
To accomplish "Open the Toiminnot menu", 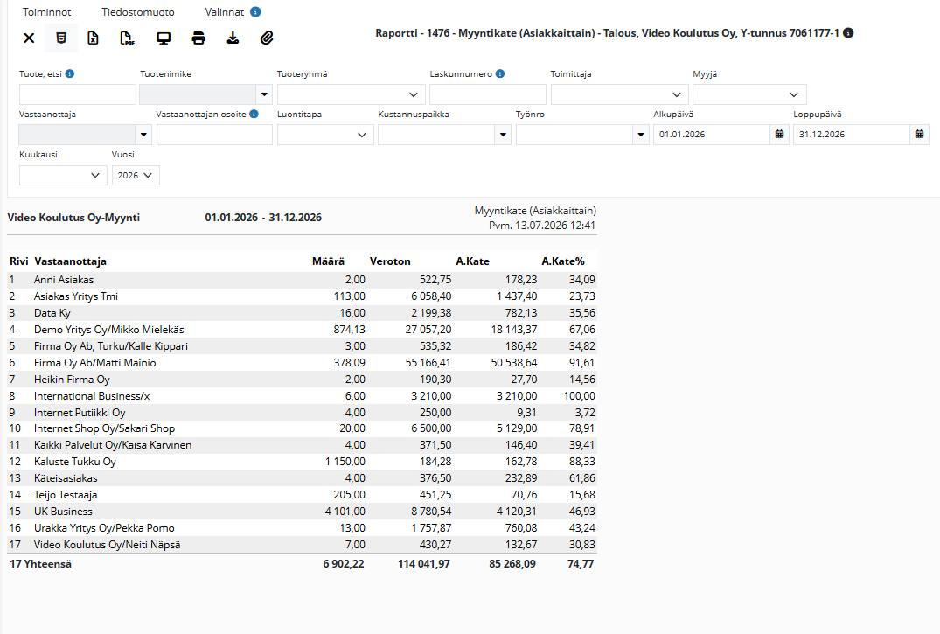I will [46, 12].
